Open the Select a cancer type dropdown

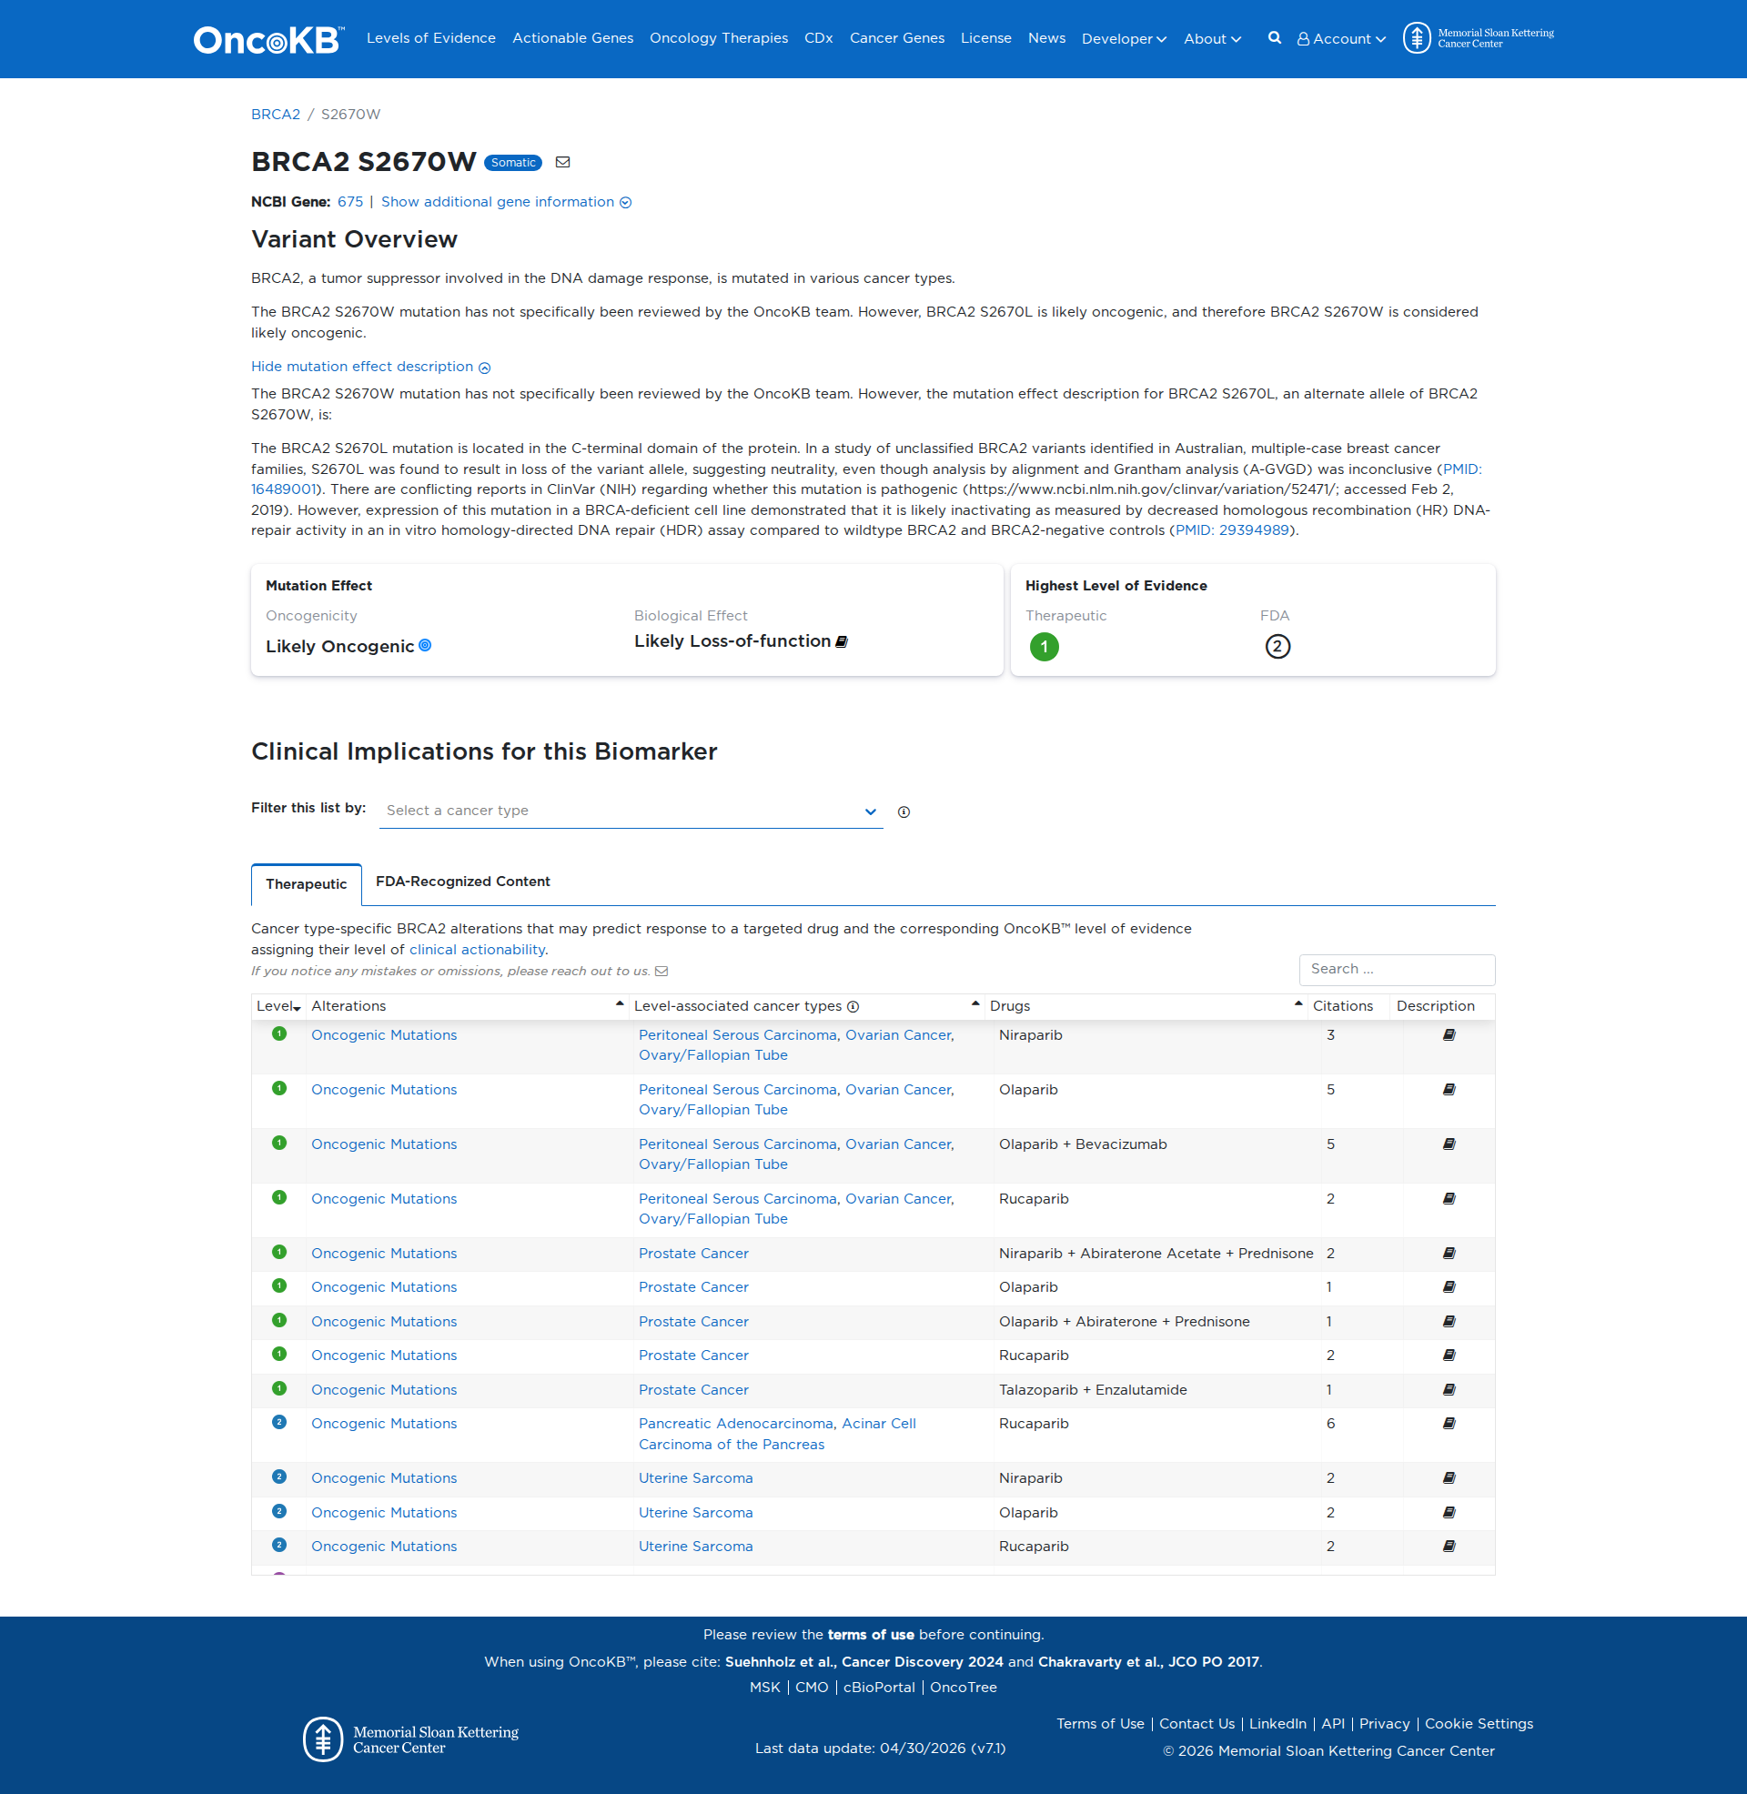(x=631, y=811)
